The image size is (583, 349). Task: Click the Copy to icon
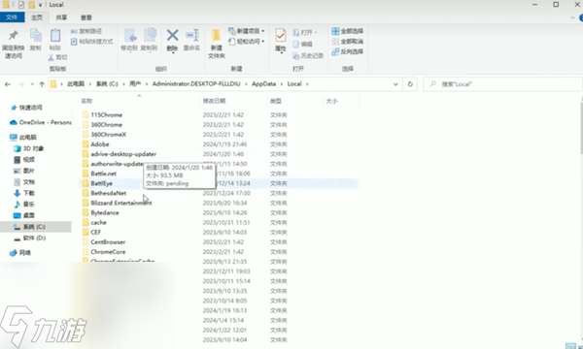pyautogui.click(x=150, y=36)
